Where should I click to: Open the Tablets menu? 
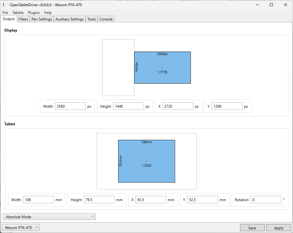pos(18,13)
